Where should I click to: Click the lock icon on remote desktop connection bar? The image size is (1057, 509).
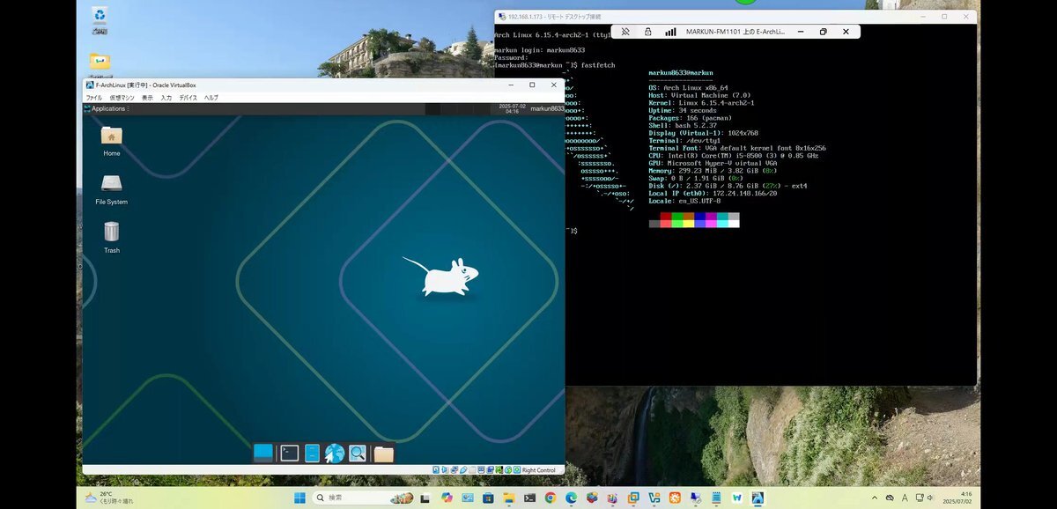(647, 32)
